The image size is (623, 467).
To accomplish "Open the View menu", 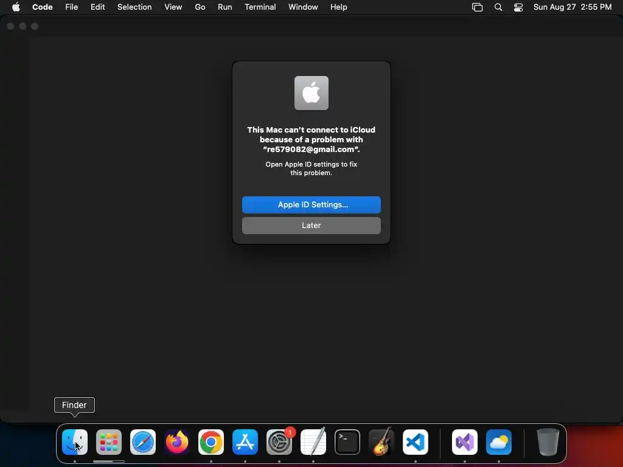I will tap(173, 7).
